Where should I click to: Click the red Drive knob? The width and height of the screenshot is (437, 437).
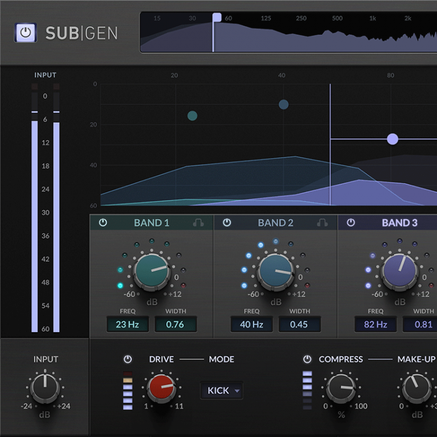click(x=161, y=387)
